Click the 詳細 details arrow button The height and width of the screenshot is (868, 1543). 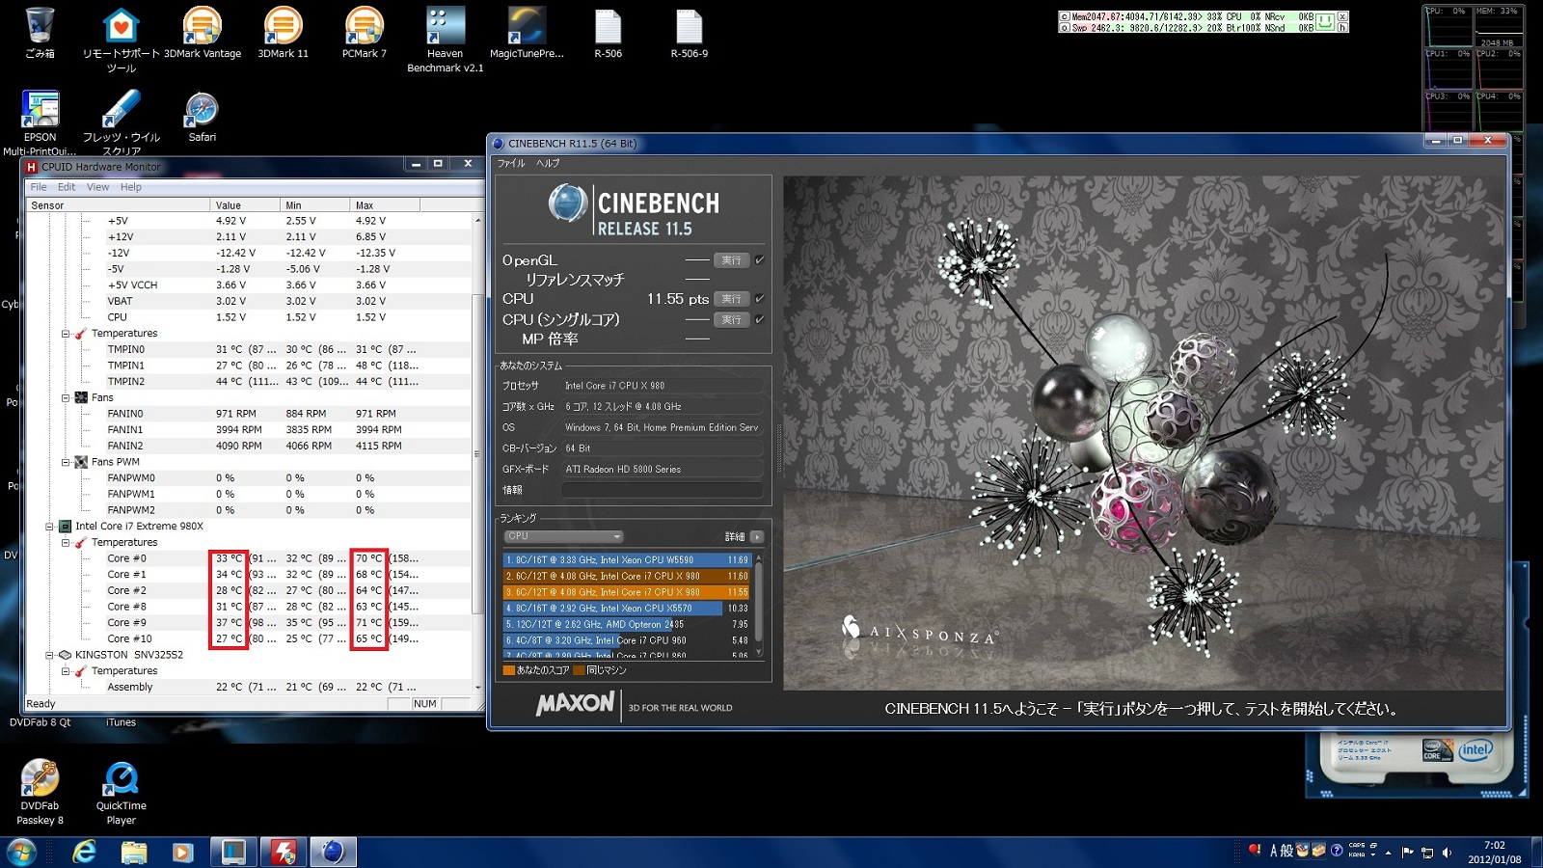click(757, 537)
